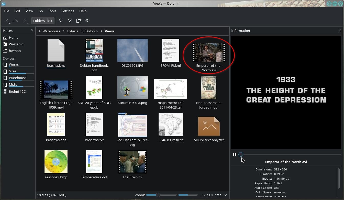The width and height of the screenshot is (344, 200).
Task: Open the Tools menu
Action: click(52, 11)
